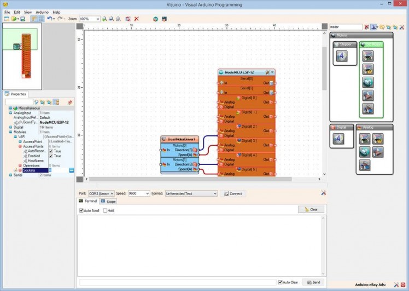The height and width of the screenshot is (291, 409).
Task: Click the red X delete icon
Action: [136, 19]
